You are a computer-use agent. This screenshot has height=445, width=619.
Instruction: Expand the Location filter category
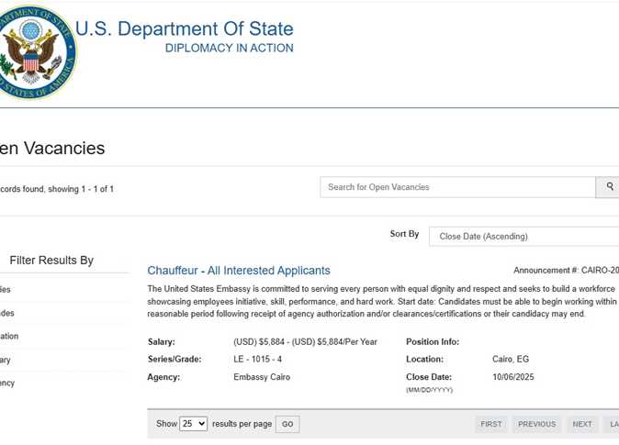(9, 336)
